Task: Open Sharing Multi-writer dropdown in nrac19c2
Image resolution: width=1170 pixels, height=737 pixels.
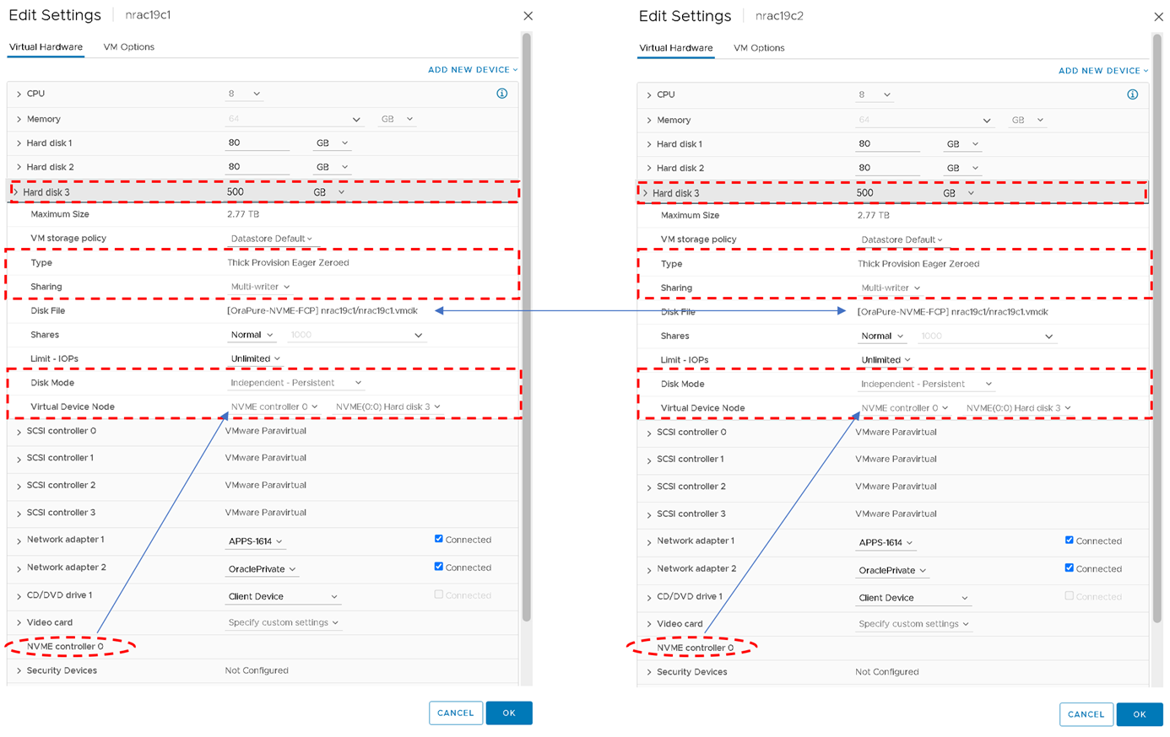Action: 891,288
